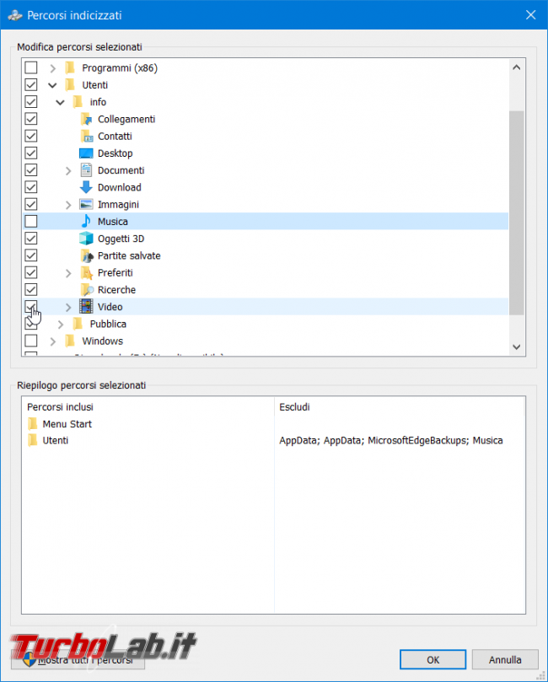The image size is (548, 682).
Task: Click the Annulla button
Action: 505,660
